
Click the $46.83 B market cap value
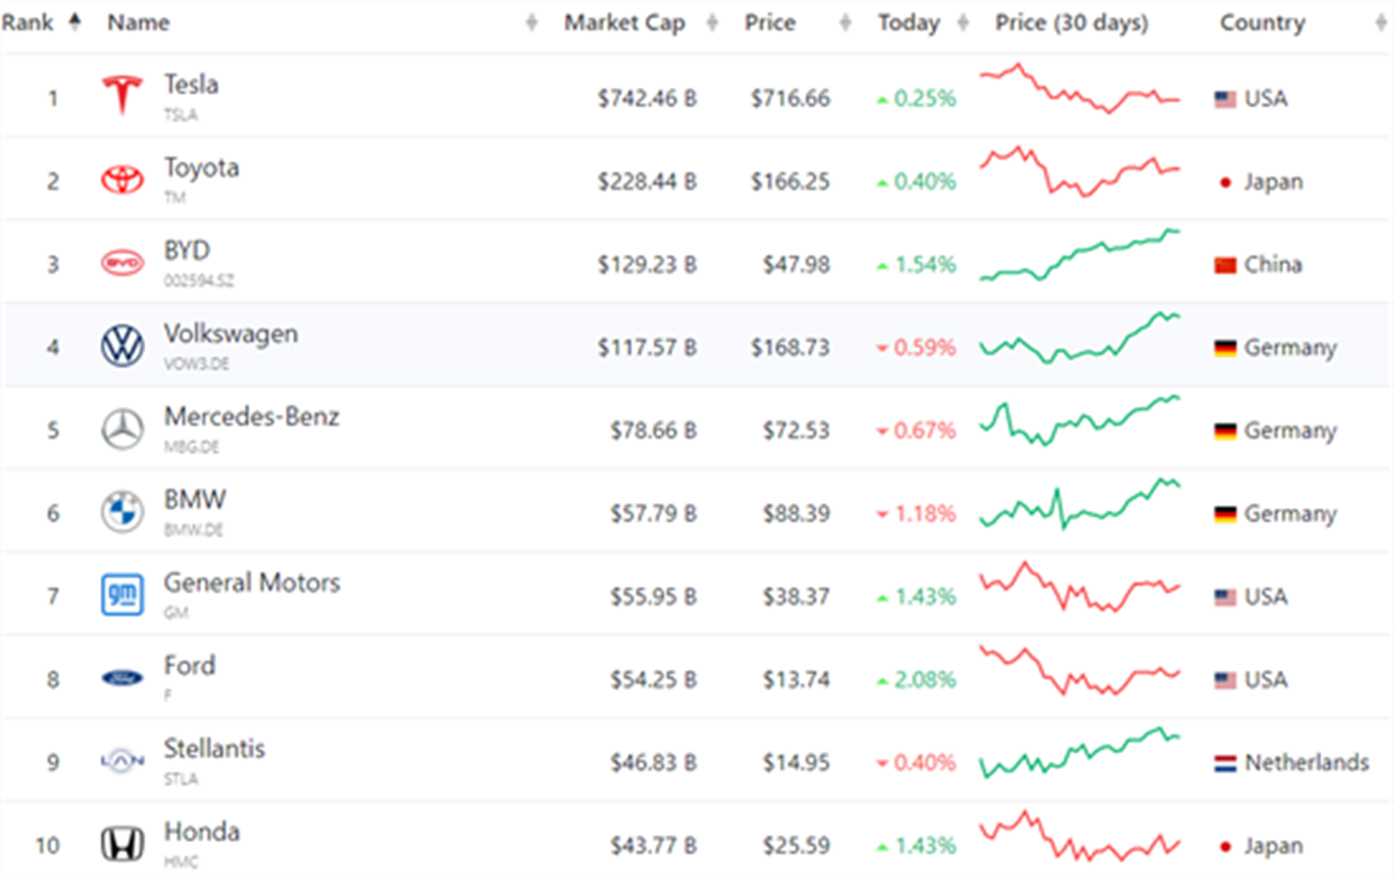pyautogui.click(x=653, y=763)
